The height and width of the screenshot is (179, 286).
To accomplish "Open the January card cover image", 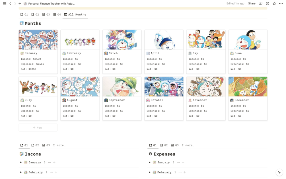I will 38,40.
